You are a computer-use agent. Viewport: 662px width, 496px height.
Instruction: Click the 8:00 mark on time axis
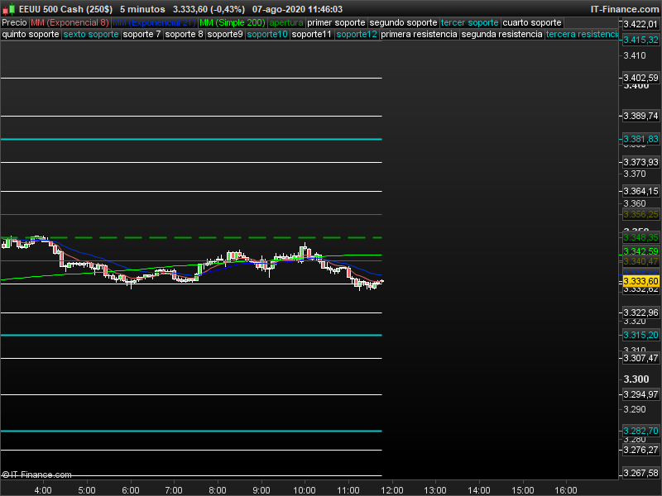click(x=218, y=489)
